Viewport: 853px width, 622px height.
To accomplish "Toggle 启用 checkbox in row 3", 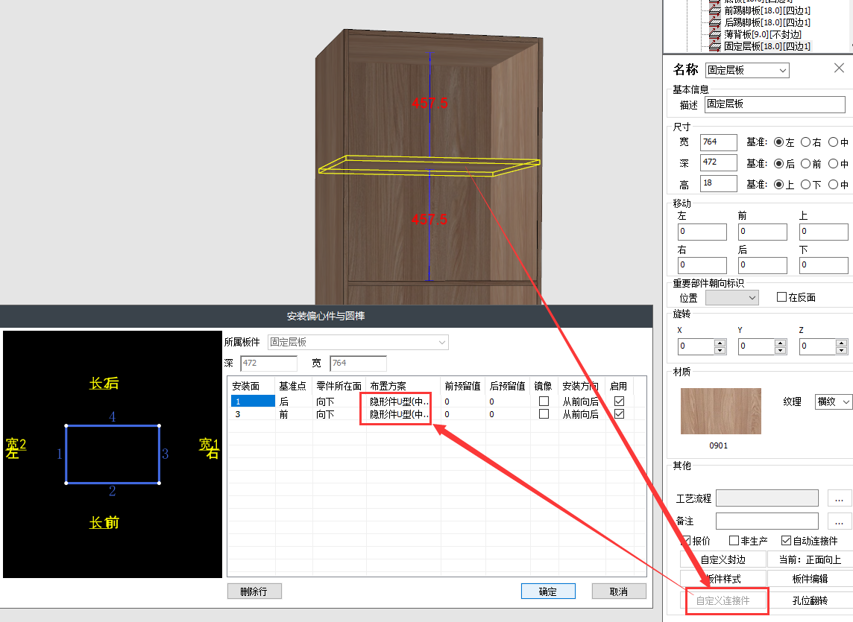I will 619,413.
